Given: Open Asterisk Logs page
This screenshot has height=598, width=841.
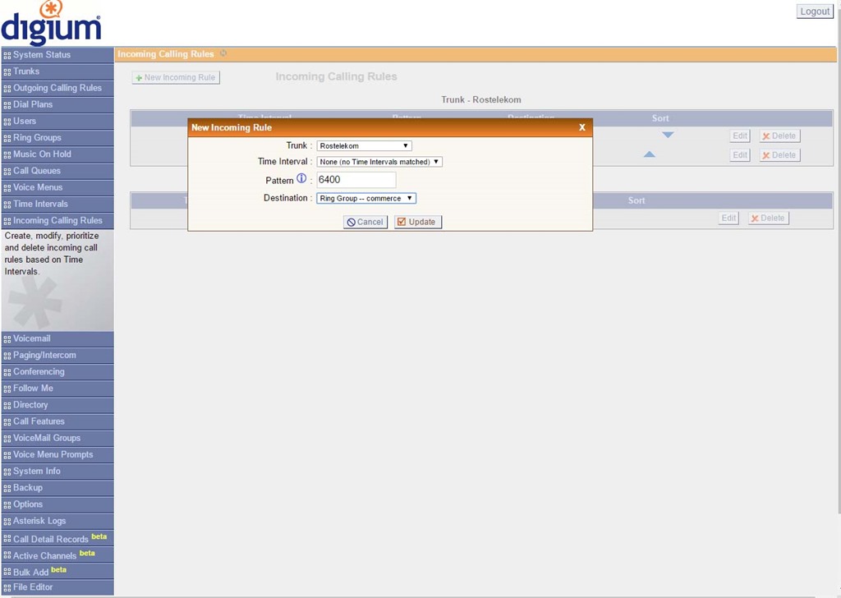Looking at the screenshot, I should [57, 522].
